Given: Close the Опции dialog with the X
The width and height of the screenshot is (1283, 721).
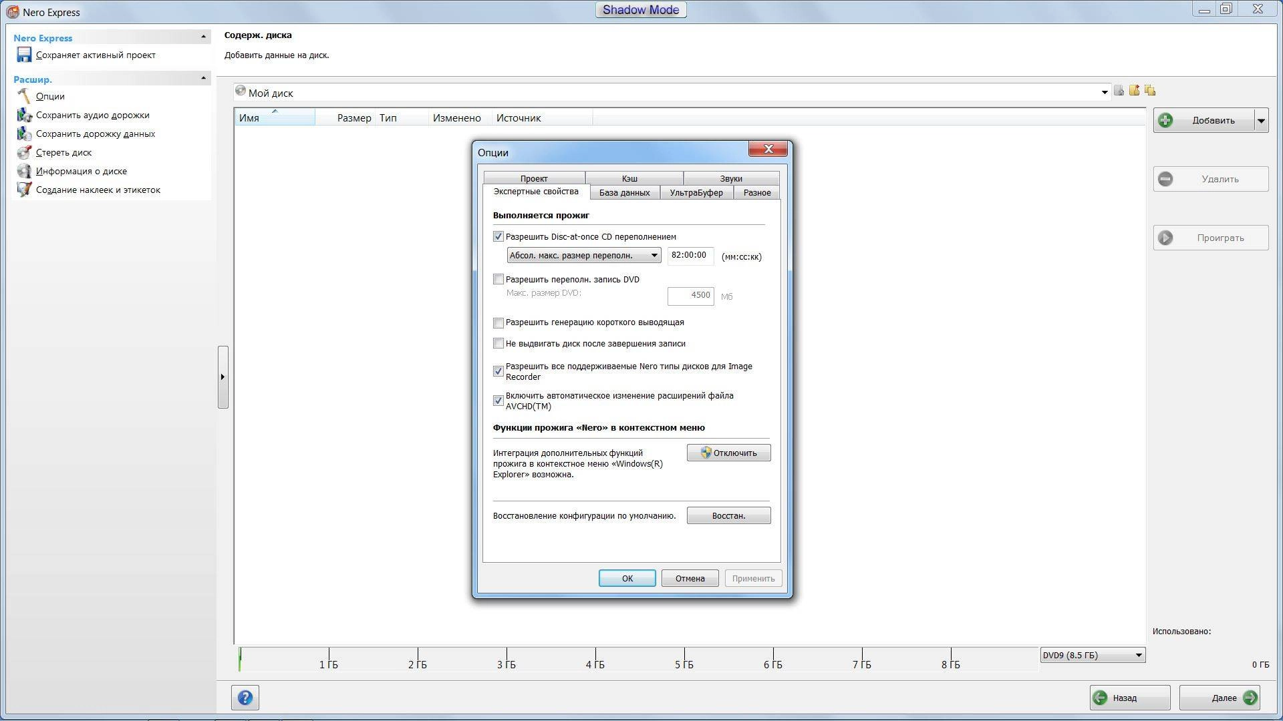Looking at the screenshot, I should (x=768, y=149).
